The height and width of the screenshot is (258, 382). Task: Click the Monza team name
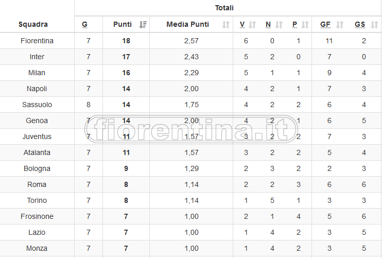tap(37, 248)
